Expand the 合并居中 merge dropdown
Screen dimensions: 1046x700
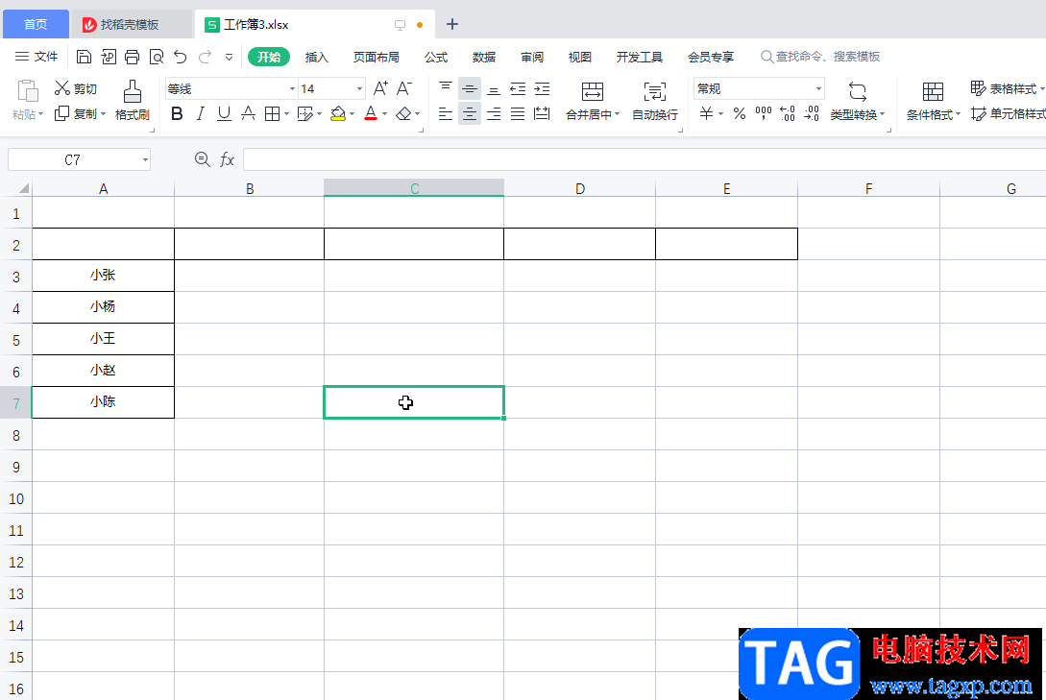tap(617, 114)
